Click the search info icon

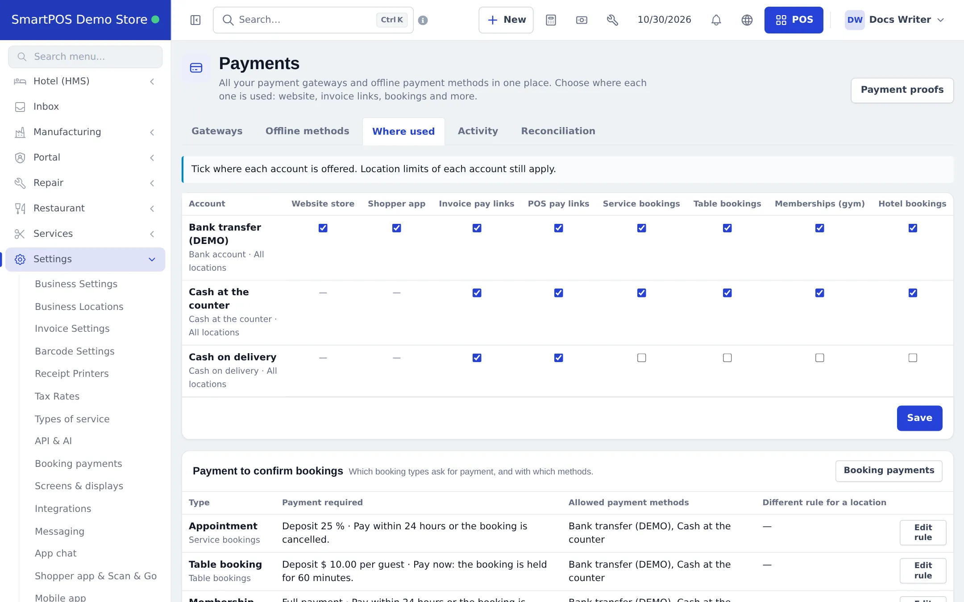click(x=423, y=20)
